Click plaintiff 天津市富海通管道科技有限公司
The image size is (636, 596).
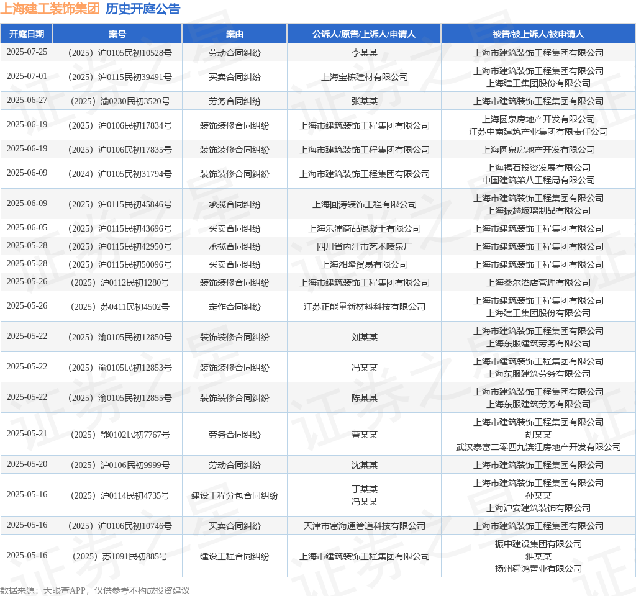point(364,526)
